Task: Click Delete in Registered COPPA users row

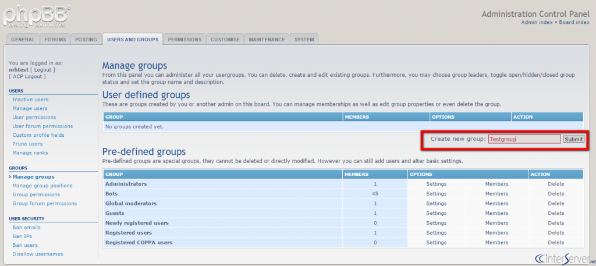Action: pyautogui.click(x=556, y=243)
